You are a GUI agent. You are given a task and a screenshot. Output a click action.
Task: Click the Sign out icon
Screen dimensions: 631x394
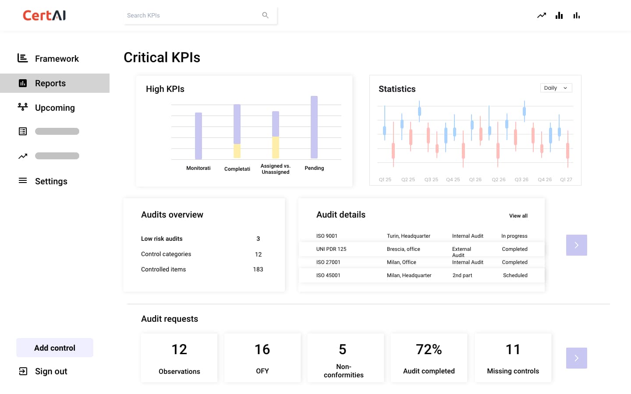pyautogui.click(x=23, y=371)
